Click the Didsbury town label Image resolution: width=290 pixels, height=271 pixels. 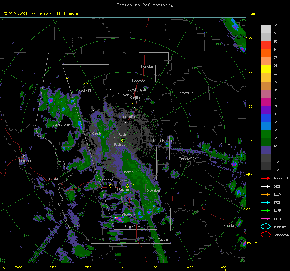point(121,144)
